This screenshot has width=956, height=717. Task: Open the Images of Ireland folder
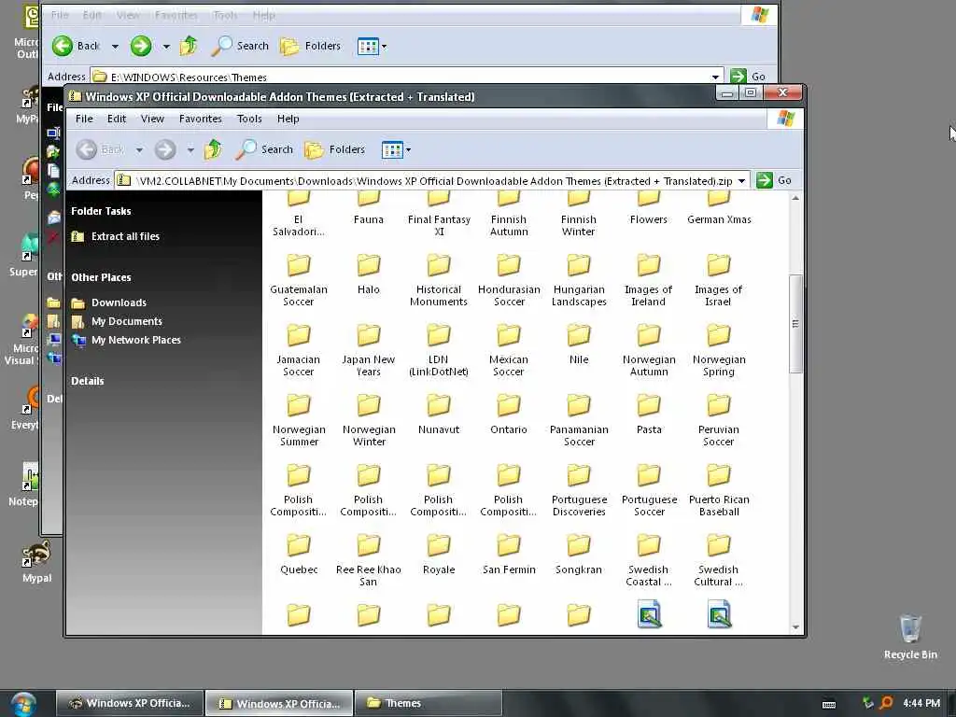coord(648,280)
